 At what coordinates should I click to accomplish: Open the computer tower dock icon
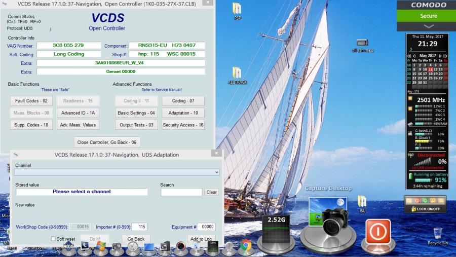[165, 247]
